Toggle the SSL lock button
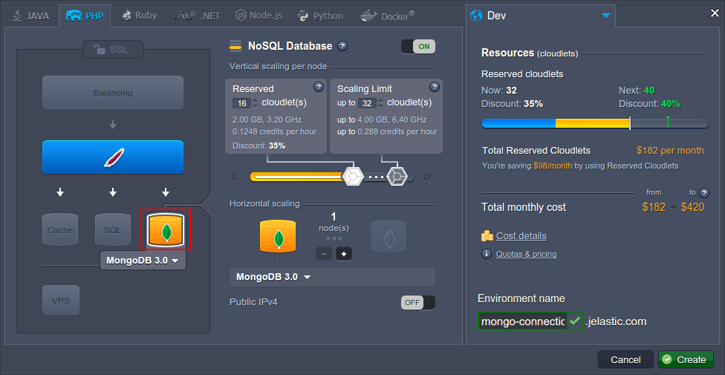The height and width of the screenshot is (375, 725). point(113,50)
